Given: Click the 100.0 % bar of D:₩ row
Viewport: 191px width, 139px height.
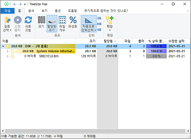Looking at the screenshot, I should (156, 46).
